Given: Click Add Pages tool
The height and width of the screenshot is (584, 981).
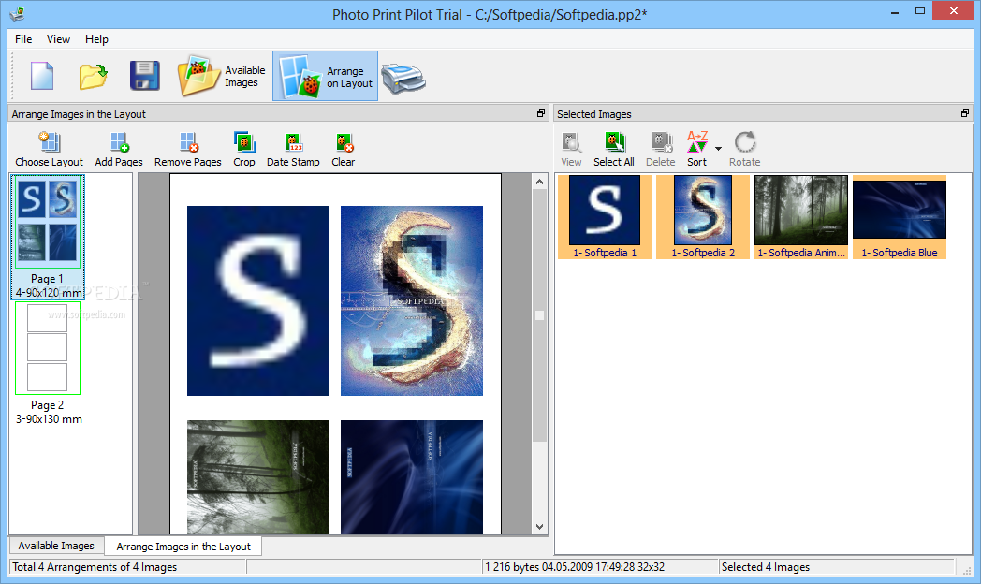Looking at the screenshot, I should point(119,150).
